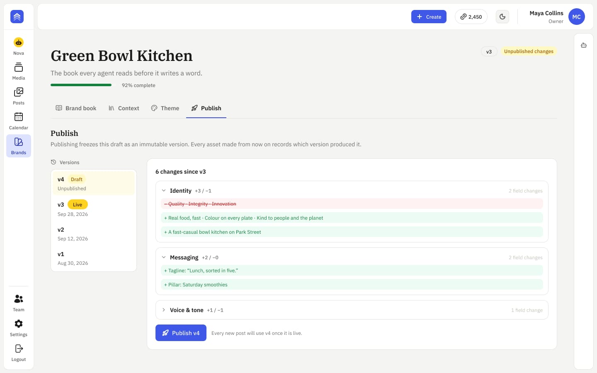Switch to the Brand book tab
This screenshot has height=373, width=597.
(x=76, y=108)
